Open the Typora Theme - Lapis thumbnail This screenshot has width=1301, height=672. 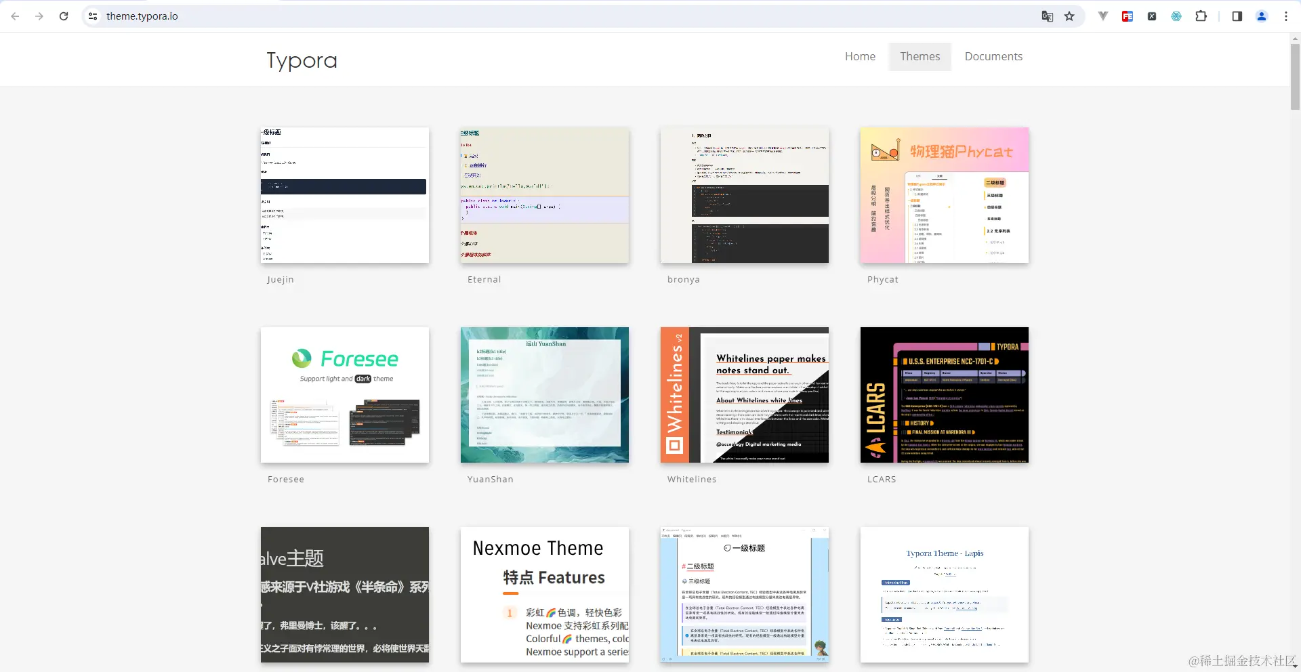[x=945, y=595]
